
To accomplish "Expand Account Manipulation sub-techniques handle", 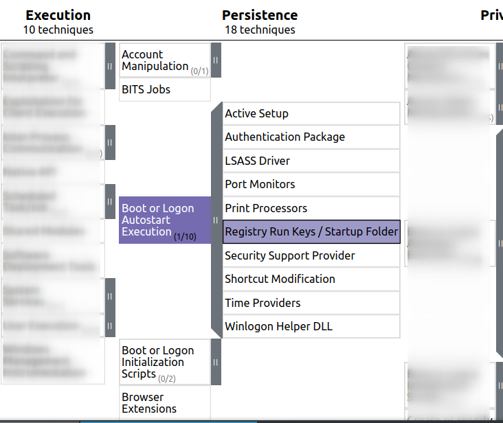I will (x=216, y=60).
